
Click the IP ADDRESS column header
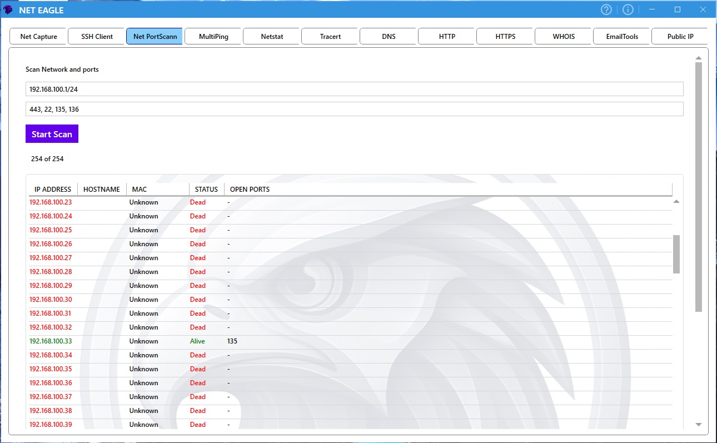(53, 190)
